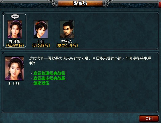Image resolution: width=161 pixels, height=123 pixels.
Task: Click the 杜月娥 name under the small portrait
Action: (x=15, y=42)
